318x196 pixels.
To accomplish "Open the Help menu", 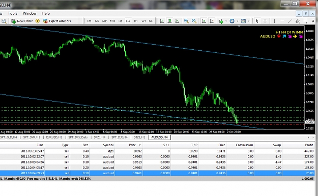I will click(46, 13).
